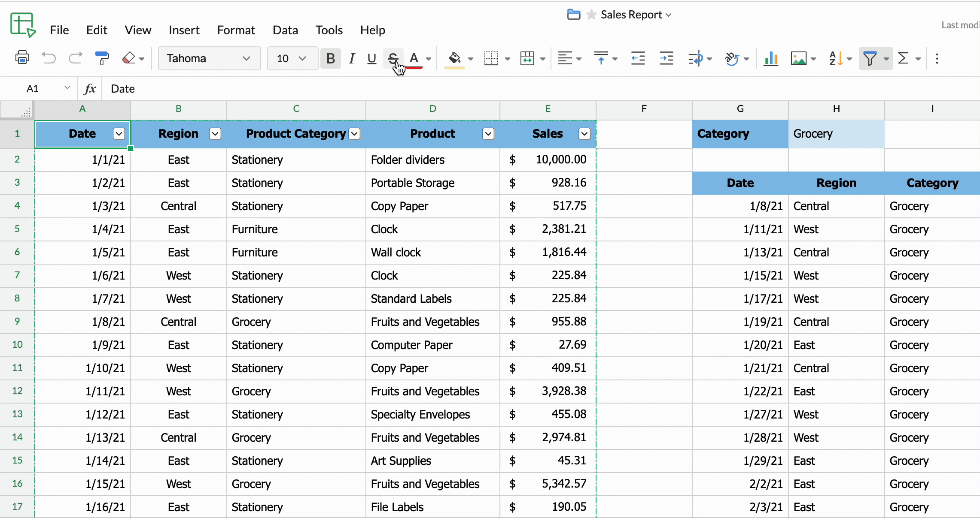The height and width of the screenshot is (518, 980).
Task: Click the Filter funnel icon
Action: [870, 58]
